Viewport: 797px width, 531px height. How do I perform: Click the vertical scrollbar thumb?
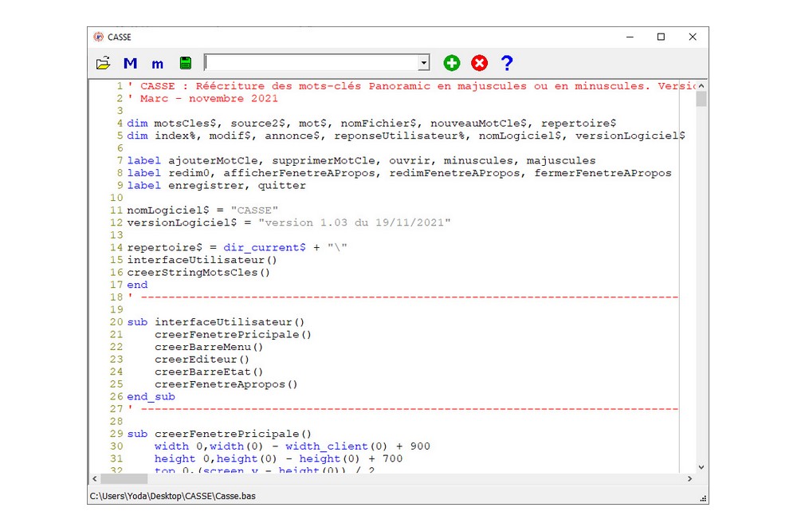(x=701, y=99)
